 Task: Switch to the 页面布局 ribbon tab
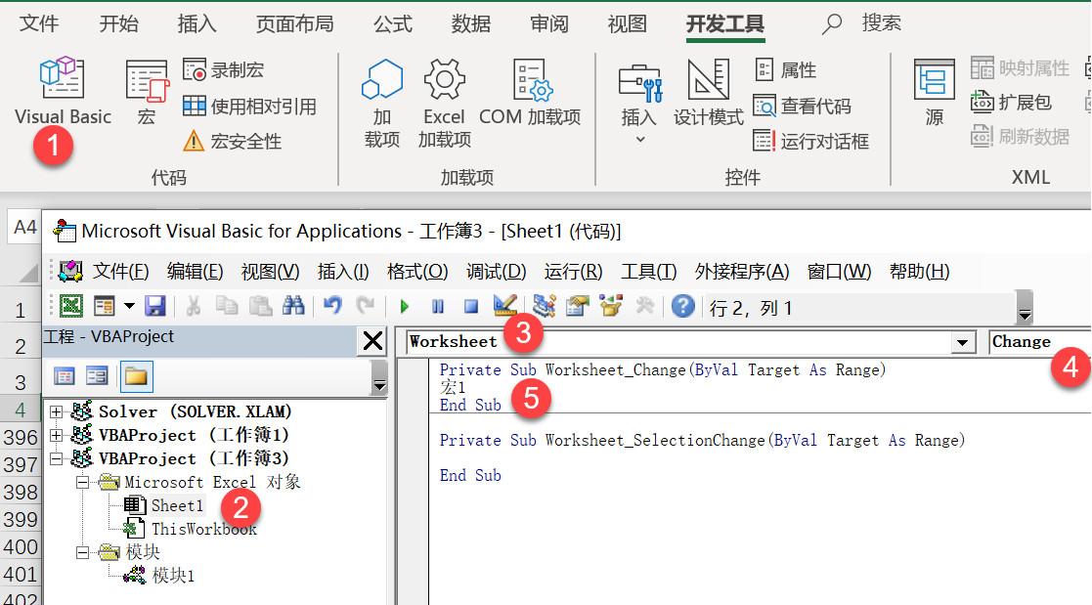click(x=294, y=23)
